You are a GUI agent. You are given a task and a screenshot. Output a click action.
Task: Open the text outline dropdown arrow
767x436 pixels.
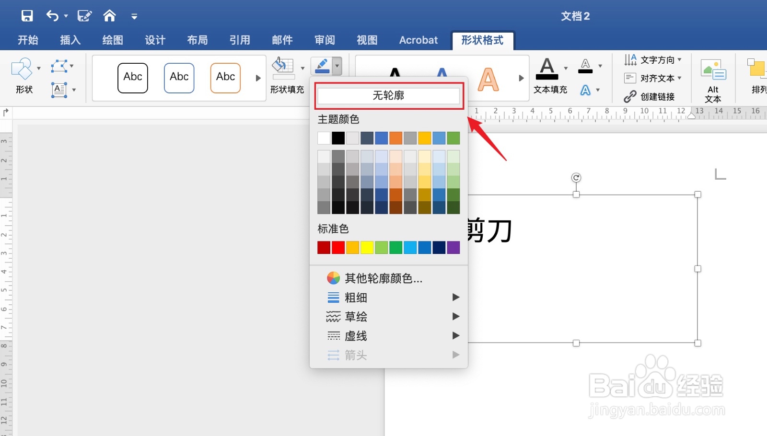coord(600,66)
